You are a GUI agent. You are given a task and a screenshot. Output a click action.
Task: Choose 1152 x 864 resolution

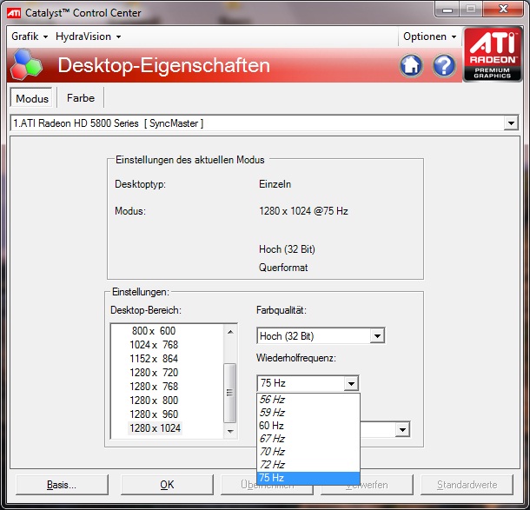pos(154,359)
